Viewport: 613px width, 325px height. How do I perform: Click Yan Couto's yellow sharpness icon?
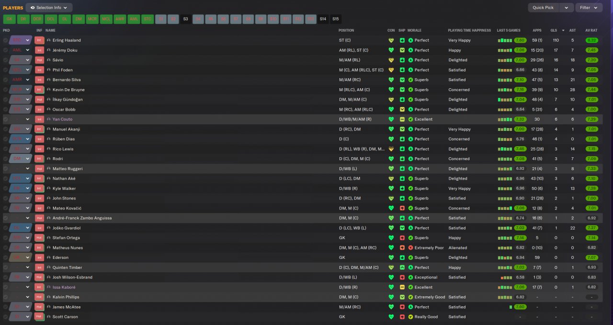402,119
